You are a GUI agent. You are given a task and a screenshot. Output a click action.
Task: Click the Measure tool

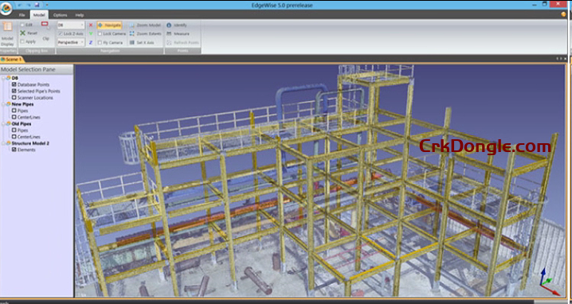tap(178, 33)
